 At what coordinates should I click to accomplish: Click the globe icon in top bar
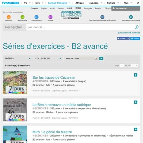tap(138, 3)
